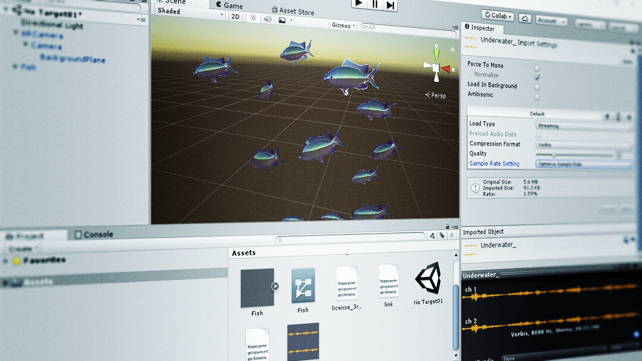Enable the Force To Mono checkbox
Screen dimensions: 642x361
pyautogui.click(x=537, y=68)
